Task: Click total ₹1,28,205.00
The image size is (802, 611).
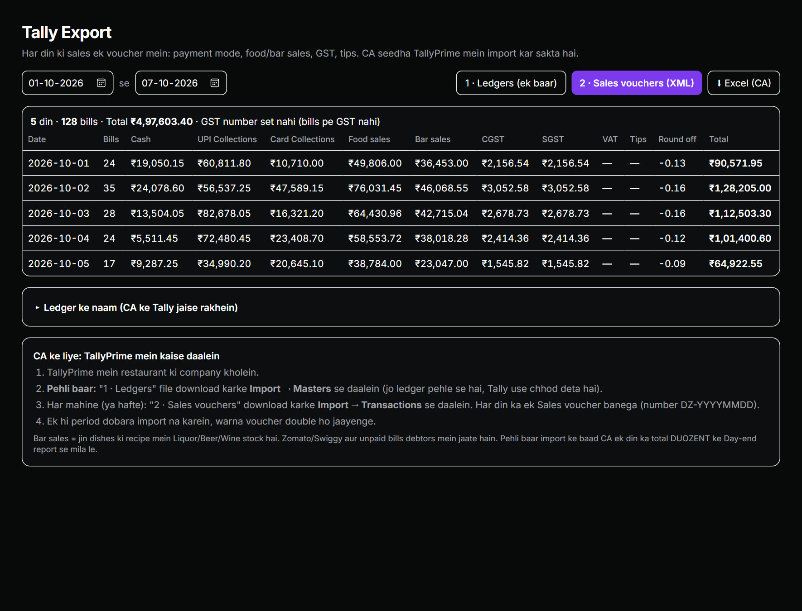Action: [740, 188]
